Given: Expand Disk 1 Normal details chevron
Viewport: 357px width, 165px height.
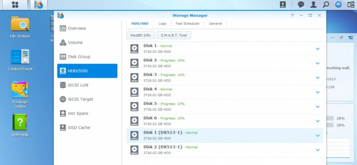Looking at the screenshot, I should pyautogui.click(x=318, y=49).
